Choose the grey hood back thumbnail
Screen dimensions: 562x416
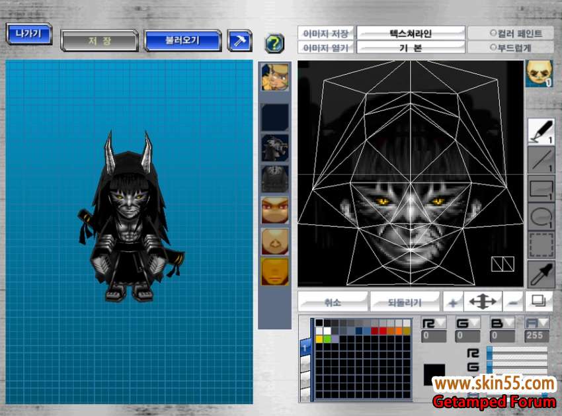pos(275,179)
